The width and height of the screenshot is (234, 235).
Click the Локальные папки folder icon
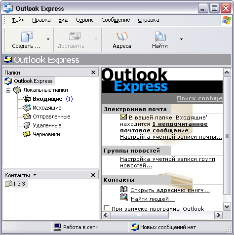point(17,90)
